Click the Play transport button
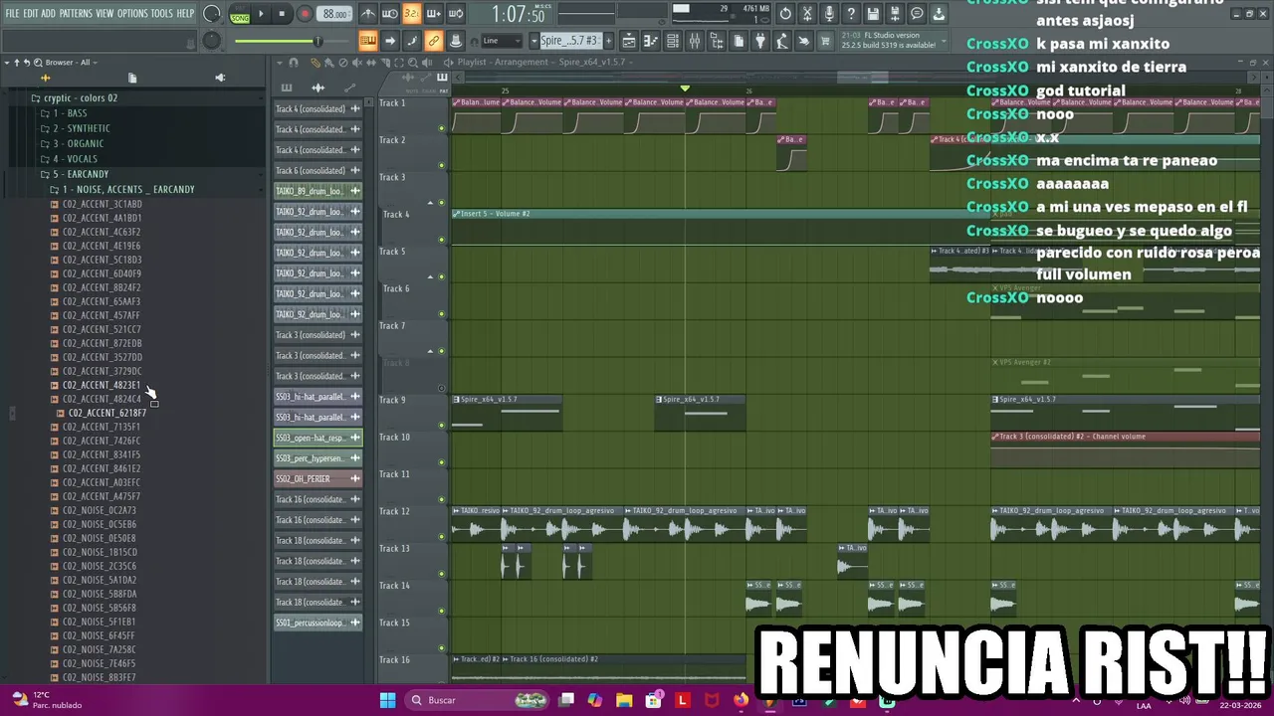Viewport: 1274px width, 716px height. [x=261, y=14]
